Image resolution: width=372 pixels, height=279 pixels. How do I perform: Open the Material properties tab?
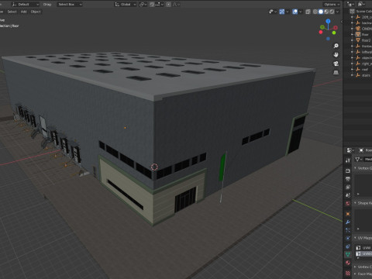click(x=348, y=263)
